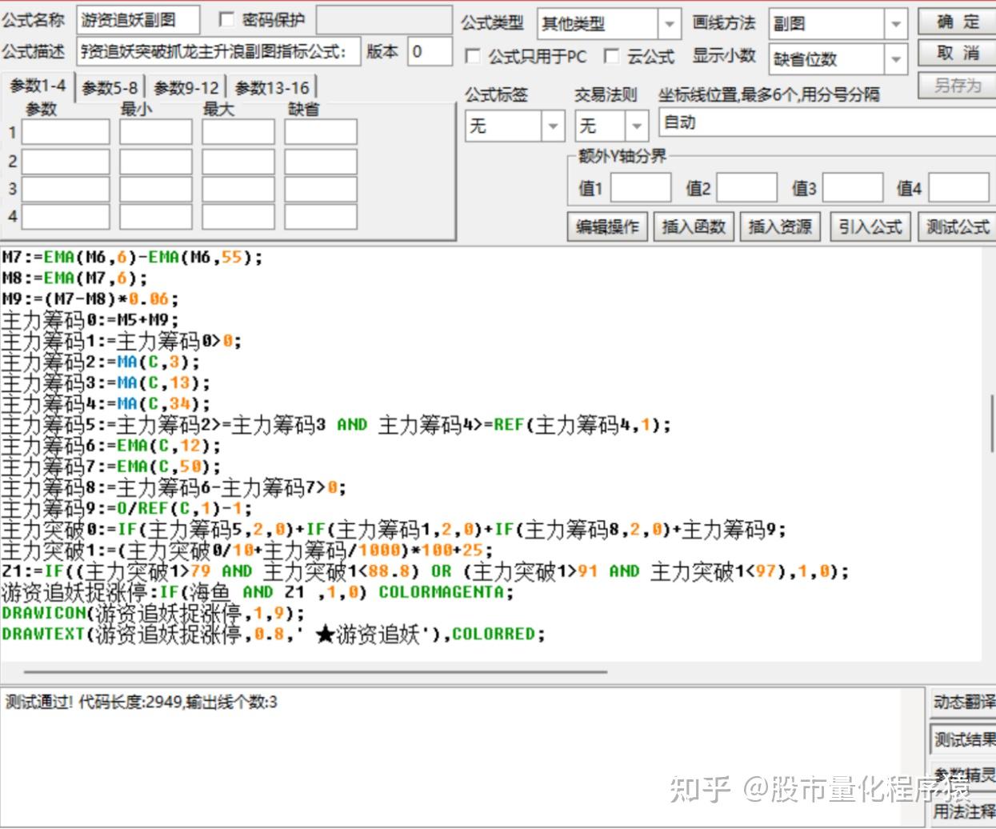Click the 主力筹码9:=O/REF(C,1)-1 line

click(126, 508)
